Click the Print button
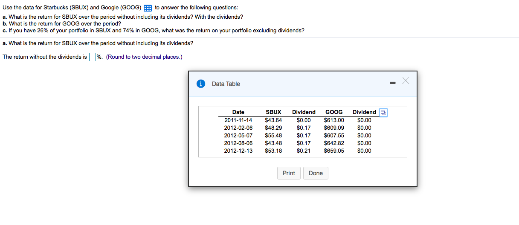Viewport: 519px width, 225px height. coord(289,173)
